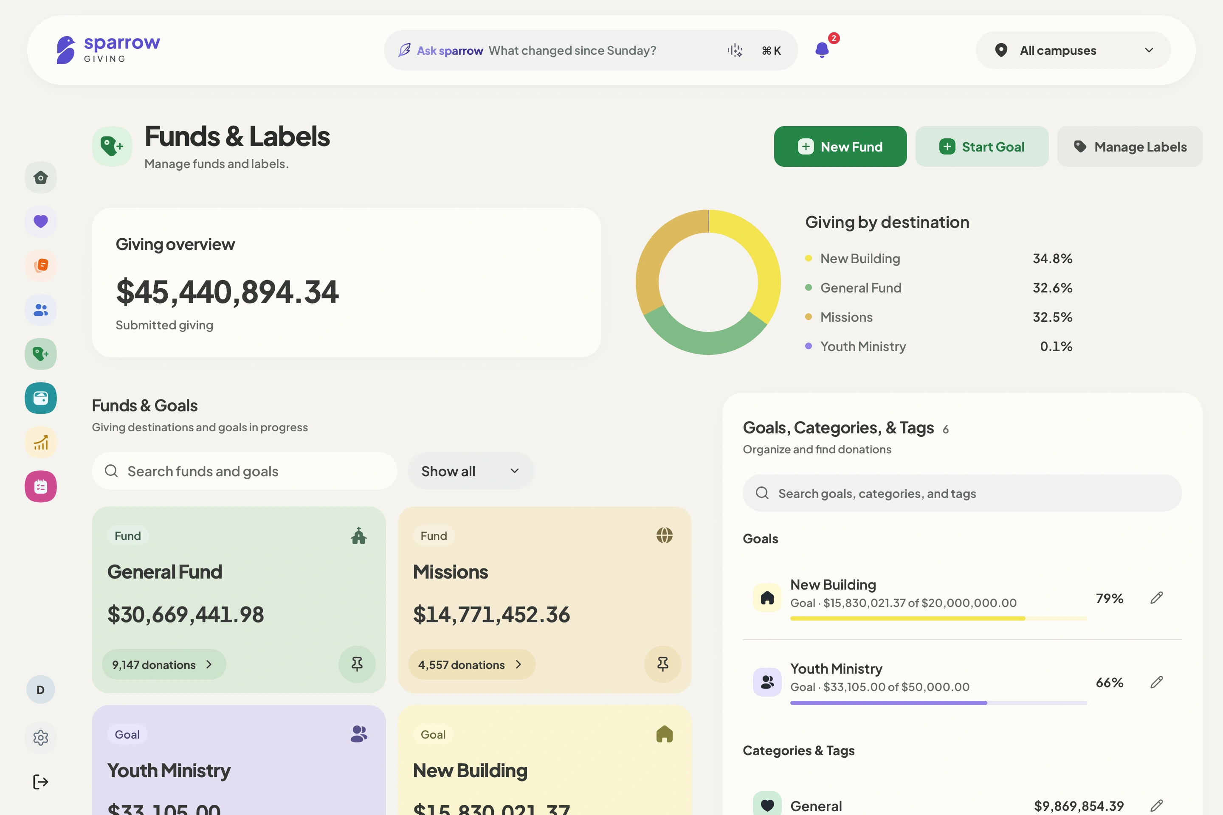
Task: Pin the General Fund card
Action: click(x=357, y=664)
